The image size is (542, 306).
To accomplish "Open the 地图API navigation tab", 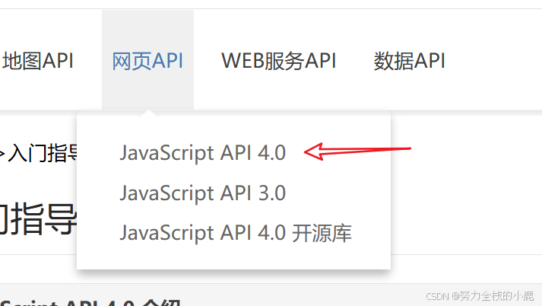I will [37, 61].
